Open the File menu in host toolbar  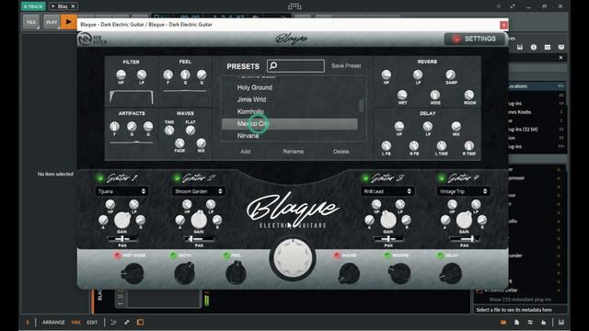click(x=31, y=22)
